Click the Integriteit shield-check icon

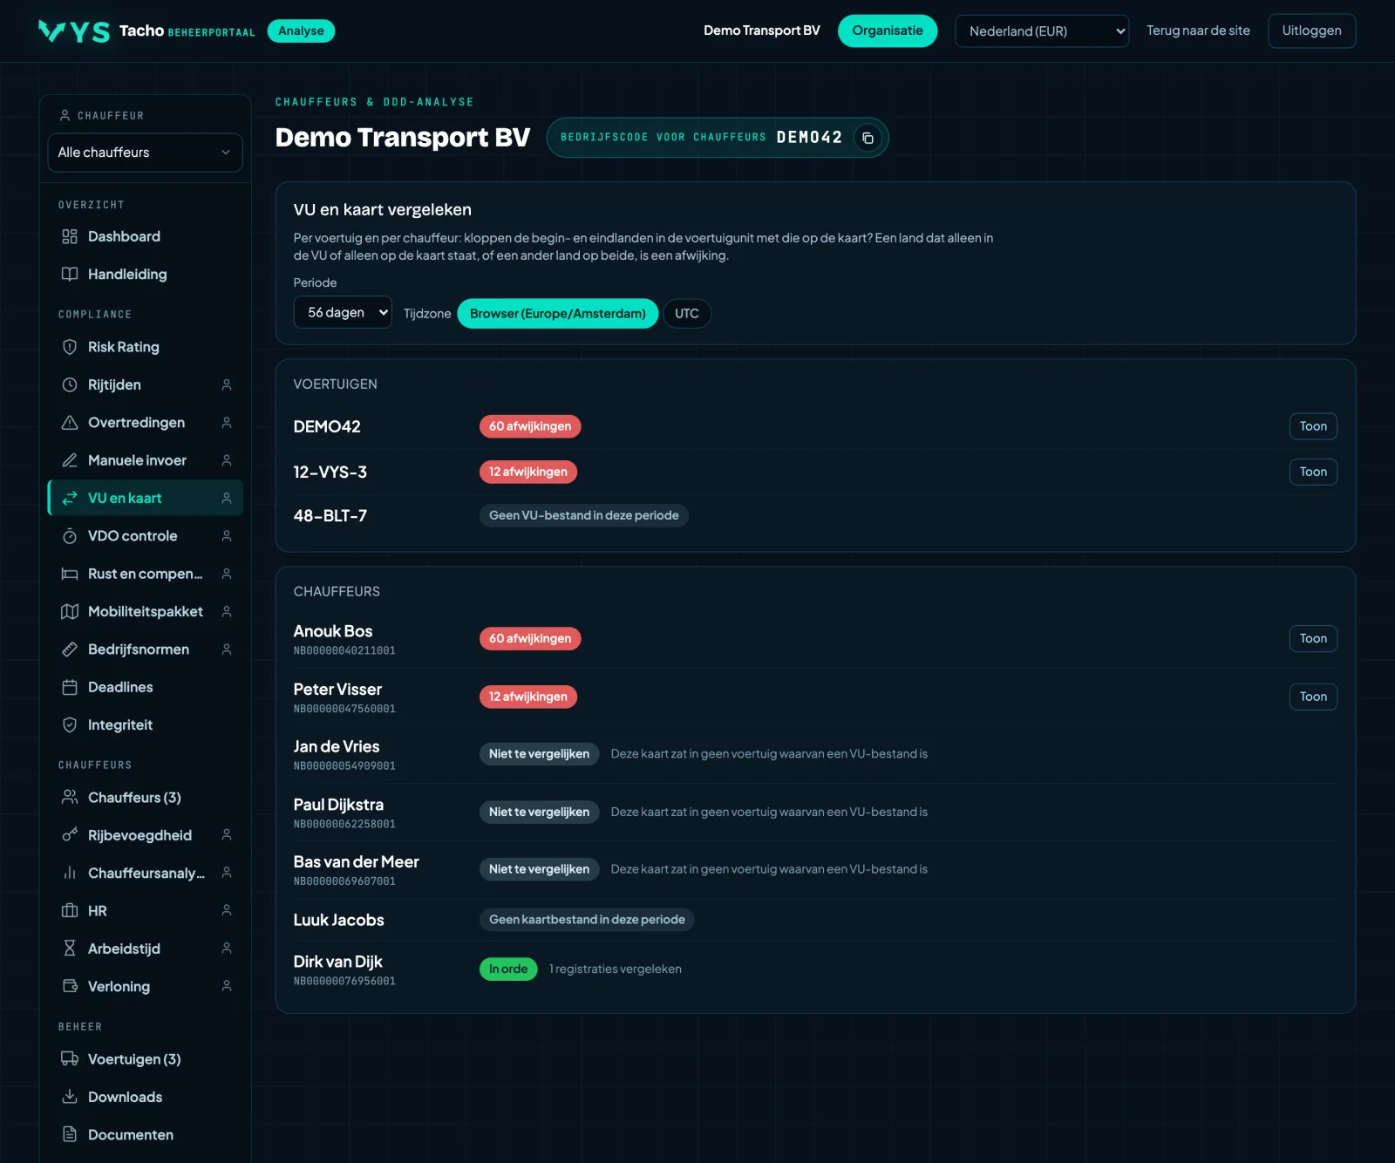pyautogui.click(x=70, y=724)
